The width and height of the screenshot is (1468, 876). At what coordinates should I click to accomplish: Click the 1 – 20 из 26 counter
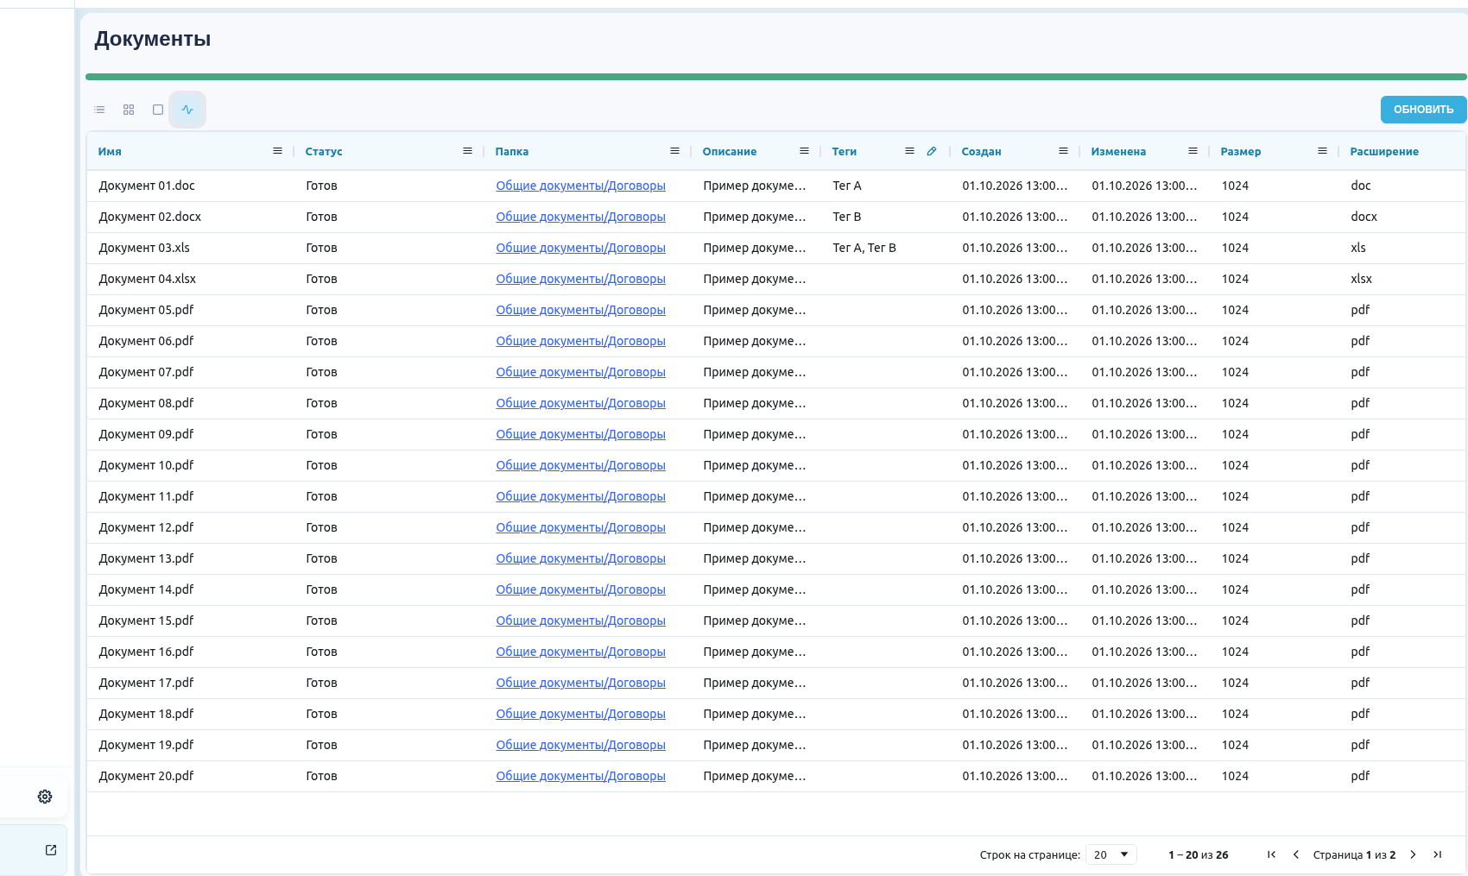[x=1198, y=855]
